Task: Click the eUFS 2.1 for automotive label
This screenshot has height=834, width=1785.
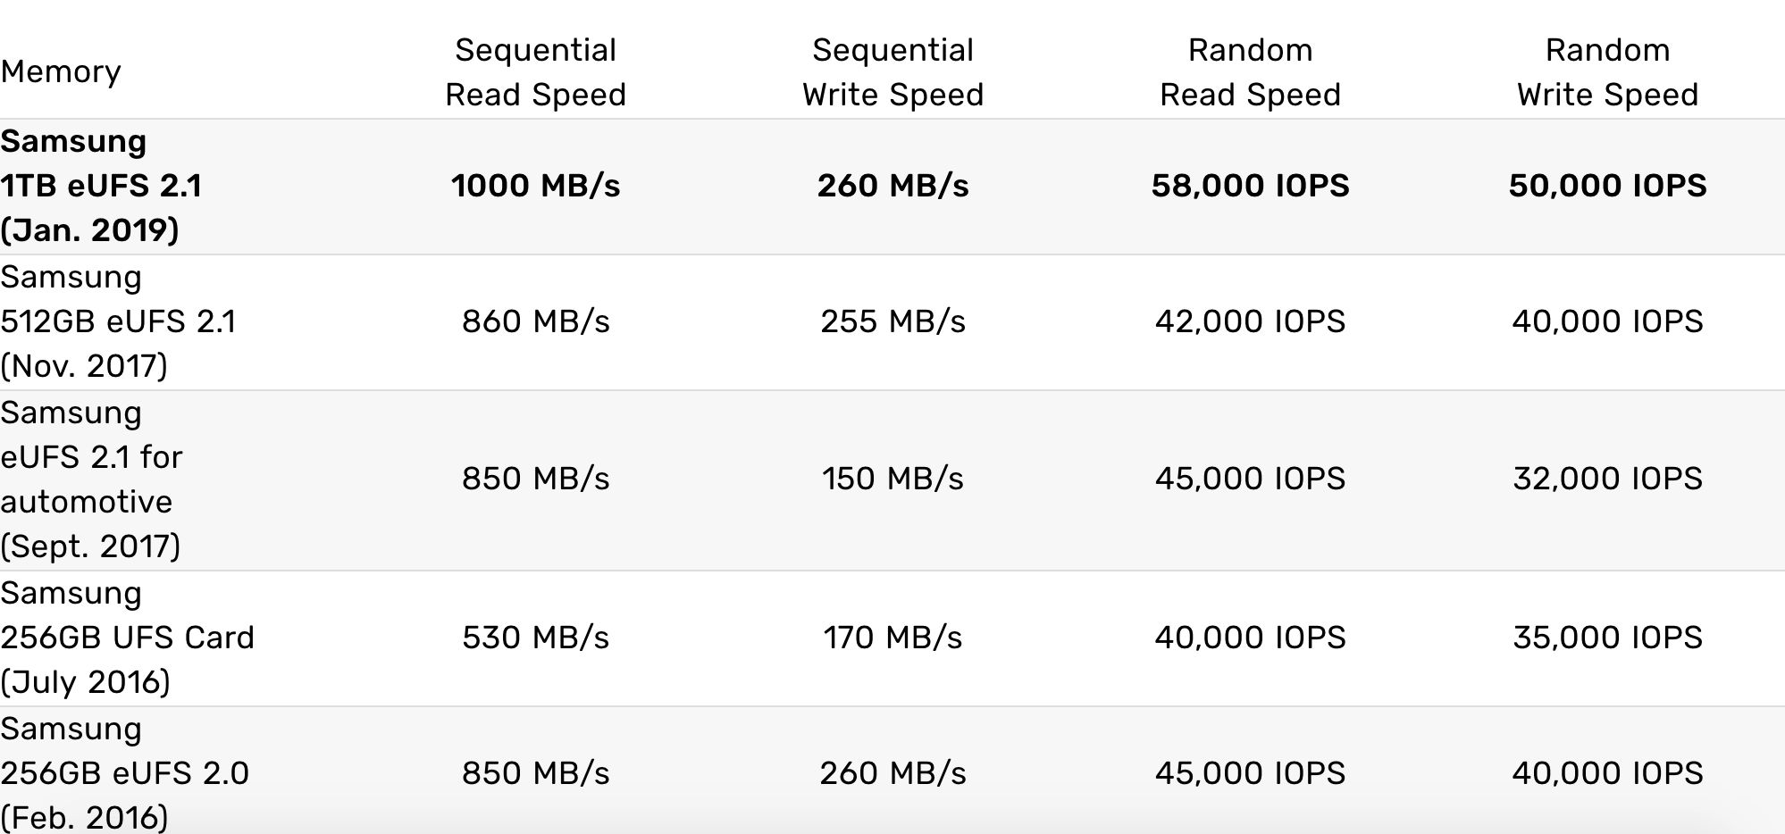Action: click(x=91, y=480)
